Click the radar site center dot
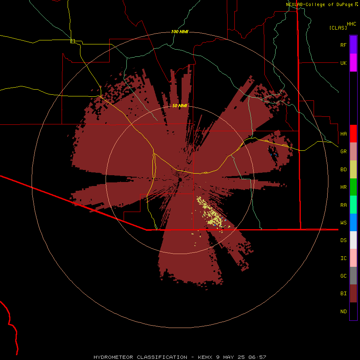 point(180,180)
